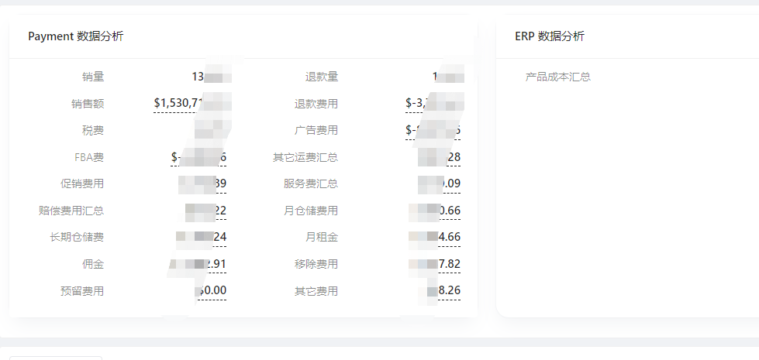Click the FBA费 underlined amount
The height and width of the screenshot is (360, 759).
(x=199, y=157)
